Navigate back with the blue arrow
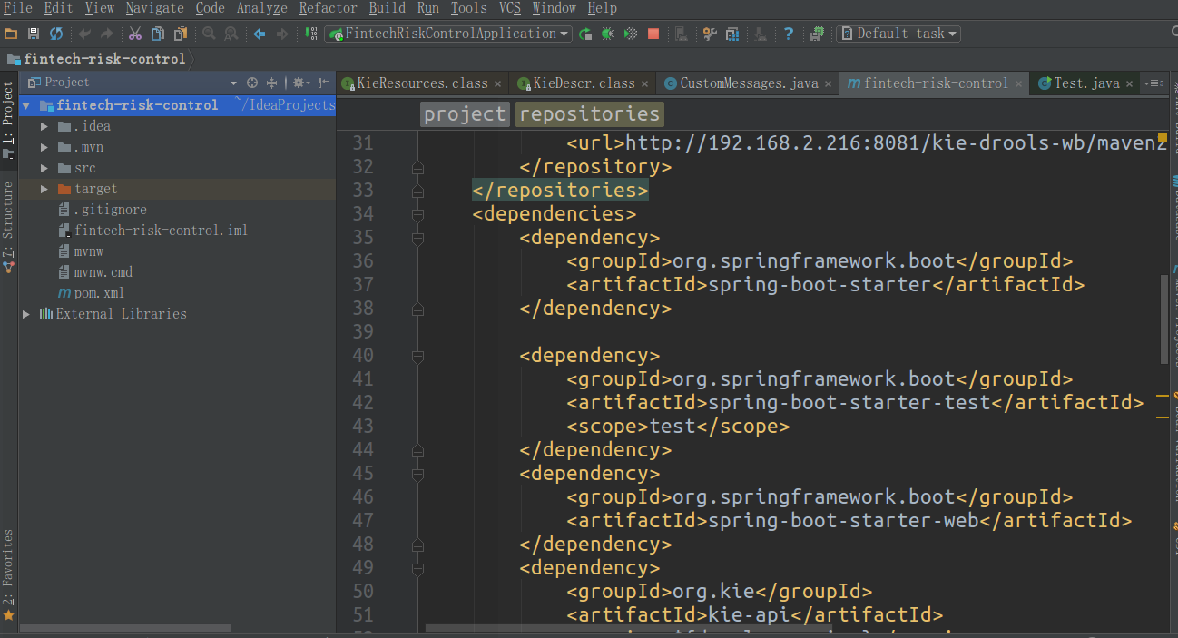The width and height of the screenshot is (1178, 638). 260,34
